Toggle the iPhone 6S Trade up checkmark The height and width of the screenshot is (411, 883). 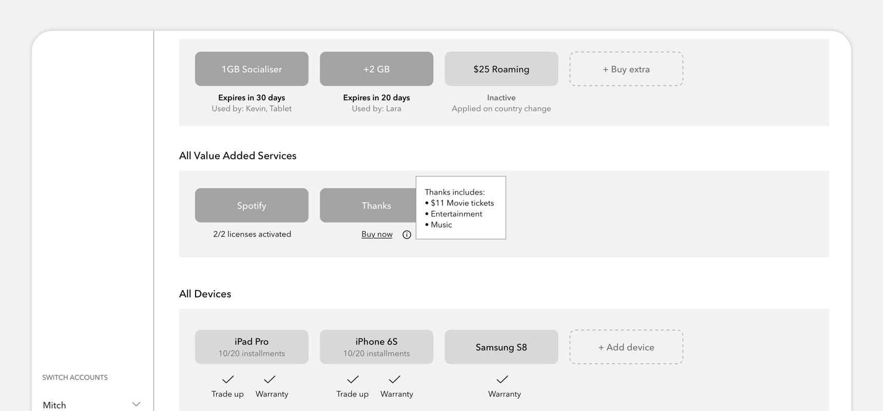(x=353, y=380)
